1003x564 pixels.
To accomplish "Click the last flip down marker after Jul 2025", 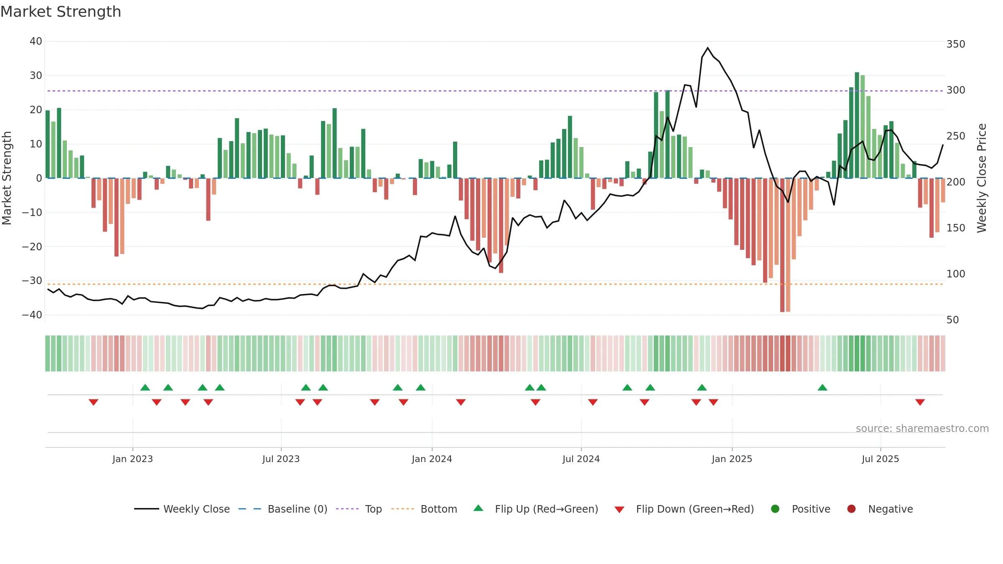I will pos(920,402).
